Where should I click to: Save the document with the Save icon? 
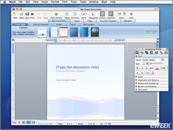pyautogui.click(x=27, y=14)
